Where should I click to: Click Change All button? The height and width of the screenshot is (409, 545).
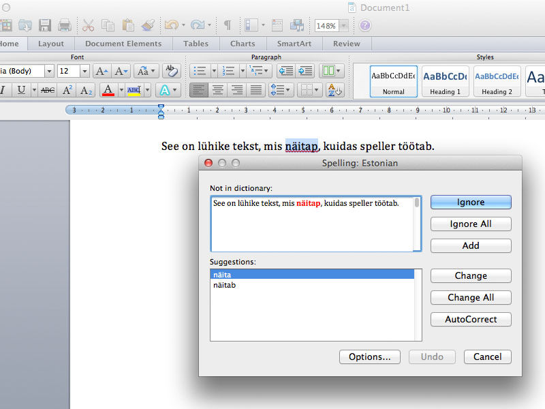pyautogui.click(x=471, y=297)
